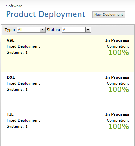
Task: Click Fixed Deployment text under VSE
Action: pos(23,46)
